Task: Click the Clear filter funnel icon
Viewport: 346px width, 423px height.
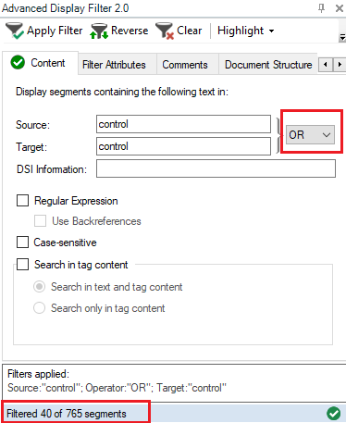Action: pos(165,31)
